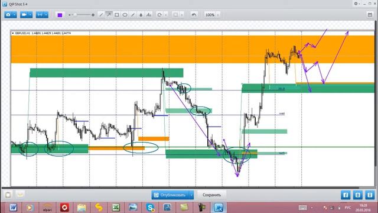Adjust the line thickness slider handle
Viewport: 378px width, 213px height.
(75, 15)
